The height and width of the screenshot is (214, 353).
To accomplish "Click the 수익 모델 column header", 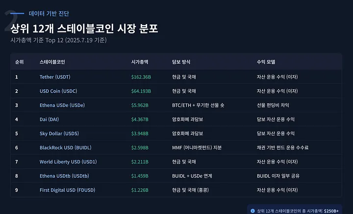I will tap(266, 62).
